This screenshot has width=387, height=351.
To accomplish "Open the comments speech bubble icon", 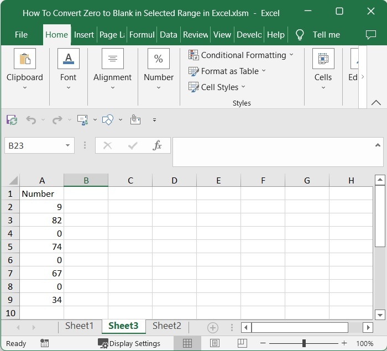I will tap(371, 34).
